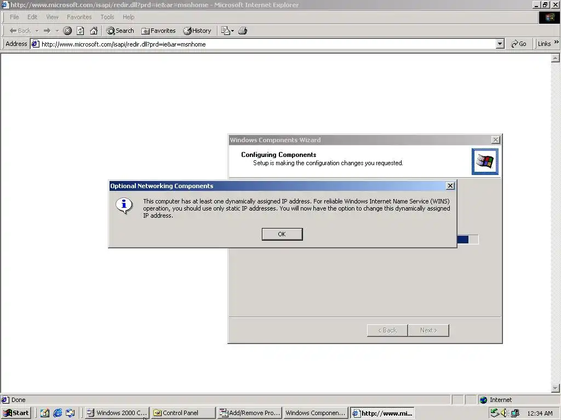Open the View menu
This screenshot has width=561, height=420.
(52, 17)
